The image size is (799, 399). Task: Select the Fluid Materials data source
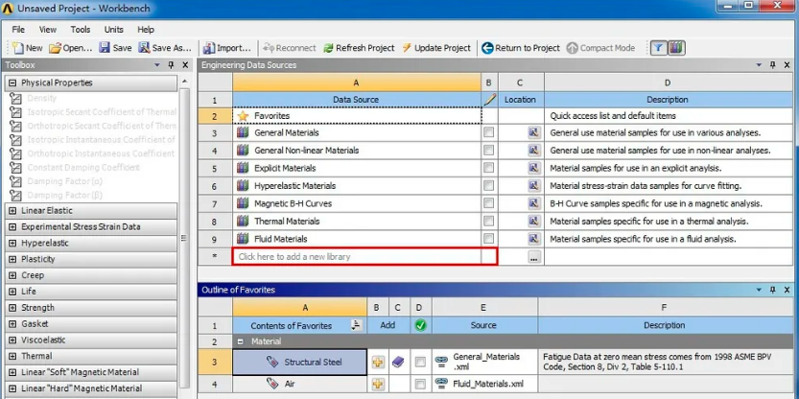coord(357,239)
